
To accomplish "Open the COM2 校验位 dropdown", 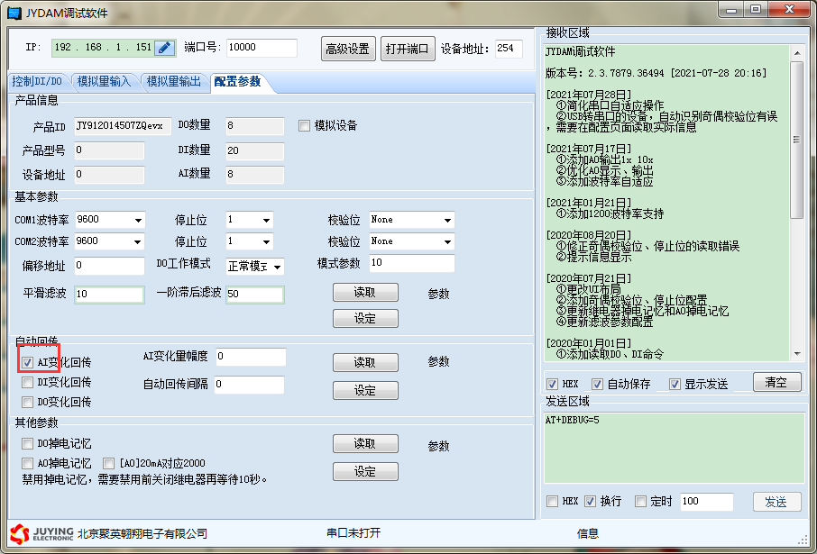I will (447, 241).
